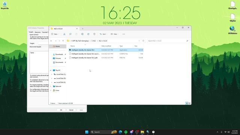Open the Clock app from taskbar
240x135 pixels.
(x=153, y=132)
